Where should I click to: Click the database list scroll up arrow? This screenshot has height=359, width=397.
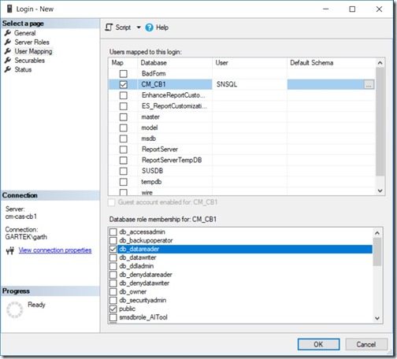tap(380, 63)
